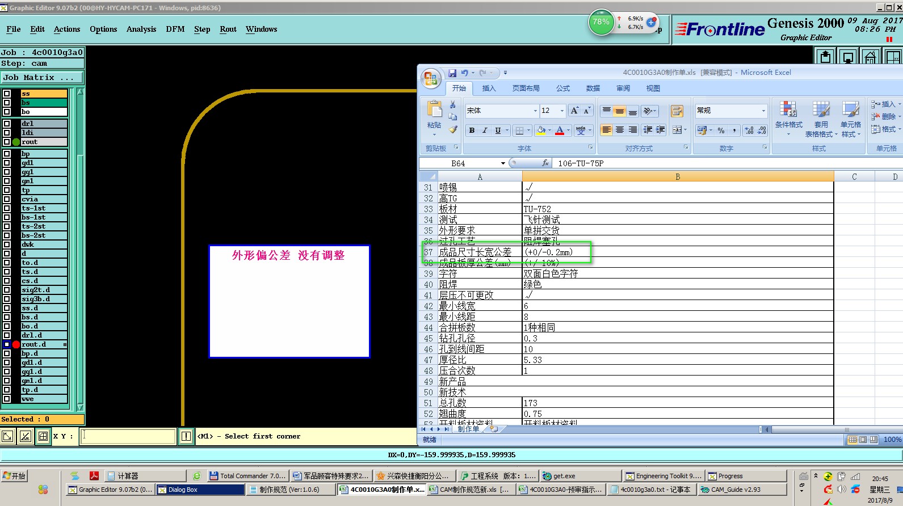Viewport: 903px width, 506px height.
Task: Click the first tool icon left of XY field
Action: 7,436
